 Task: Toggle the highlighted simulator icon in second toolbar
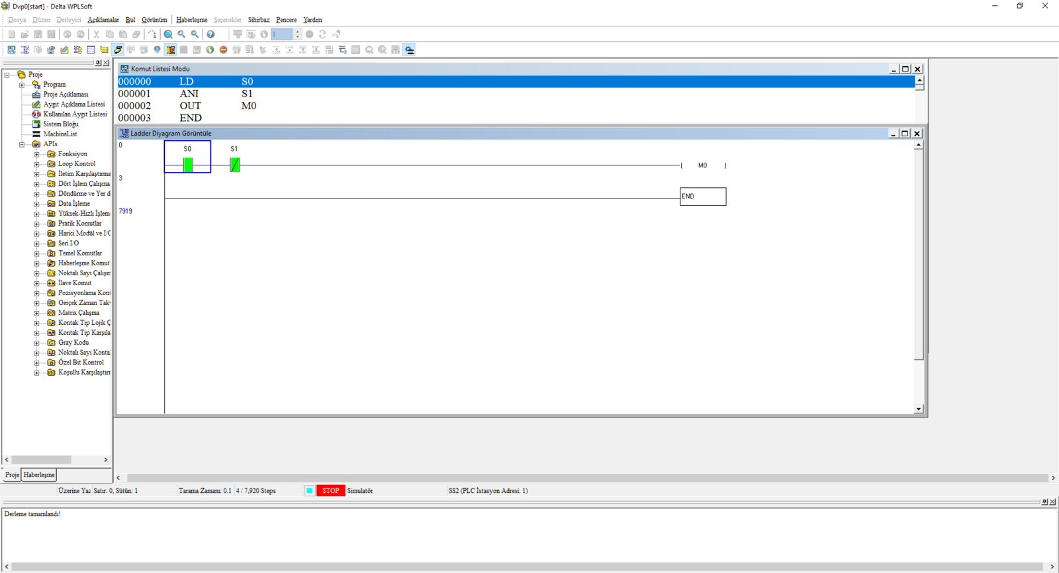click(x=171, y=50)
